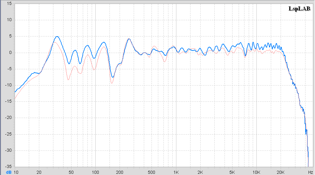Click the '1K' frequency axis label
This screenshot has height=175, width=315.
176,172
